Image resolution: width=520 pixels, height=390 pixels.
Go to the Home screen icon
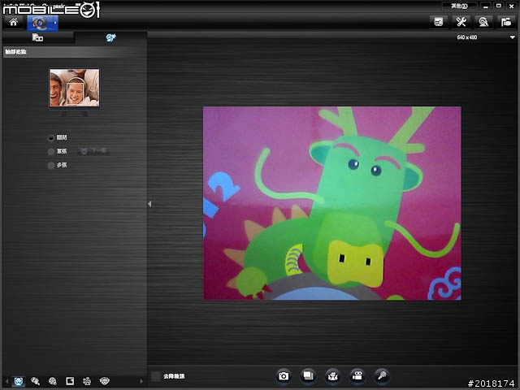click(14, 23)
